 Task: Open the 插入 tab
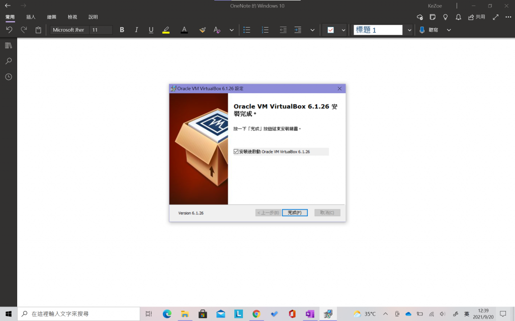pyautogui.click(x=31, y=17)
